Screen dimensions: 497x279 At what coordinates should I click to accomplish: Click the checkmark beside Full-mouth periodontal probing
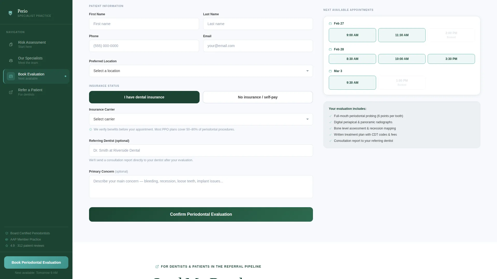[x=330, y=116]
